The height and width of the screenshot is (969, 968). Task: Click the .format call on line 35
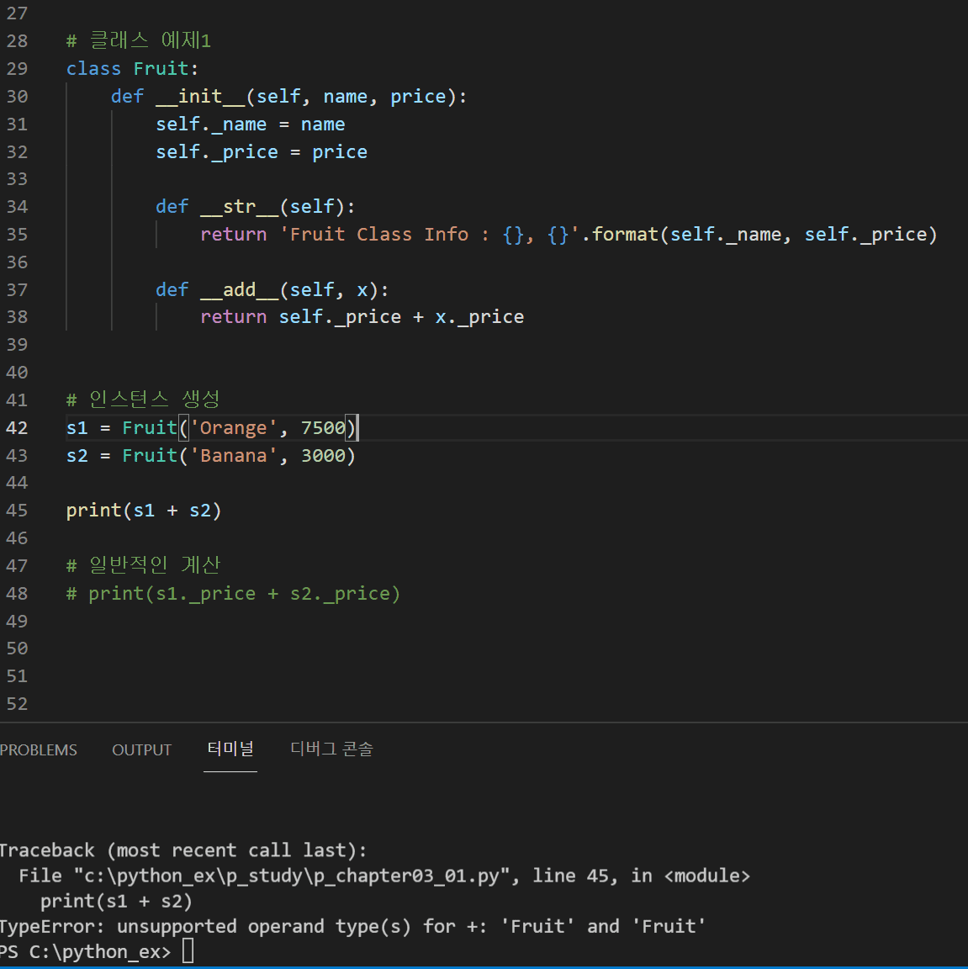click(x=624, y=235)
